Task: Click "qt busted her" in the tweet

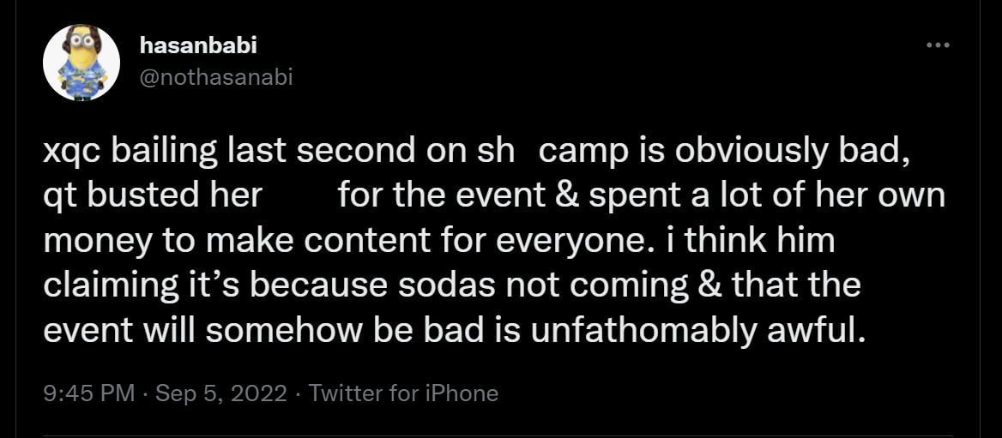Action: pos(152,195)
